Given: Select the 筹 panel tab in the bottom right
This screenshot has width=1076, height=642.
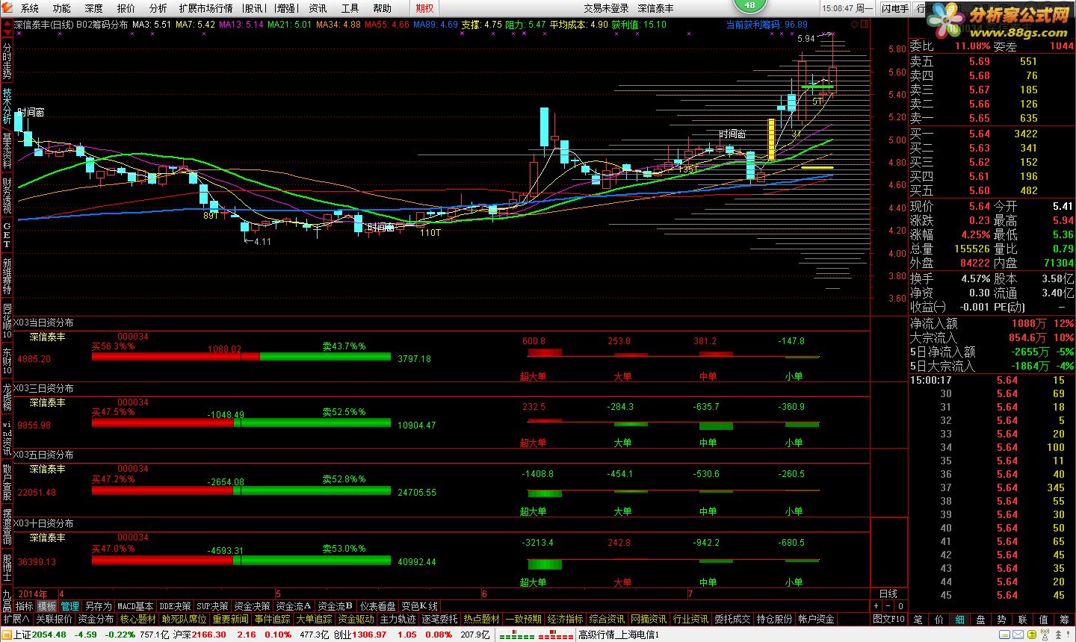Looking at the screenshot, I should [1064, 620].
